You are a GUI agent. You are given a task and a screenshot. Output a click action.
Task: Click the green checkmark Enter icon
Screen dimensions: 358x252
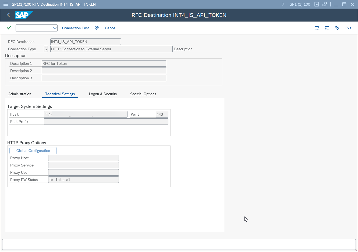coord(9,28)
